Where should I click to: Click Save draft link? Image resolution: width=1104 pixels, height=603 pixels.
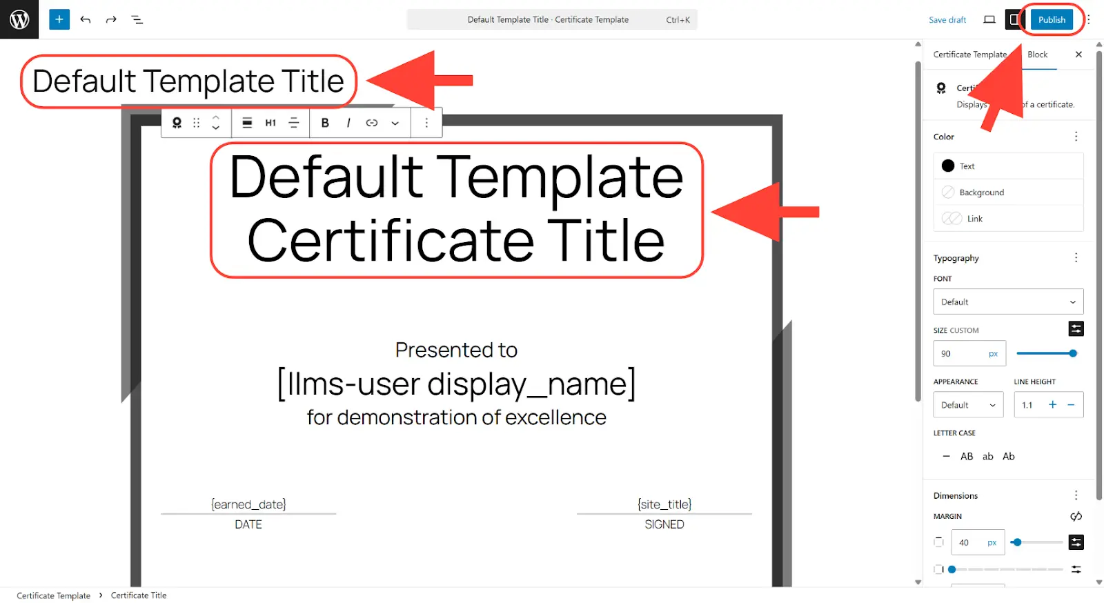[x=947, y=20]
